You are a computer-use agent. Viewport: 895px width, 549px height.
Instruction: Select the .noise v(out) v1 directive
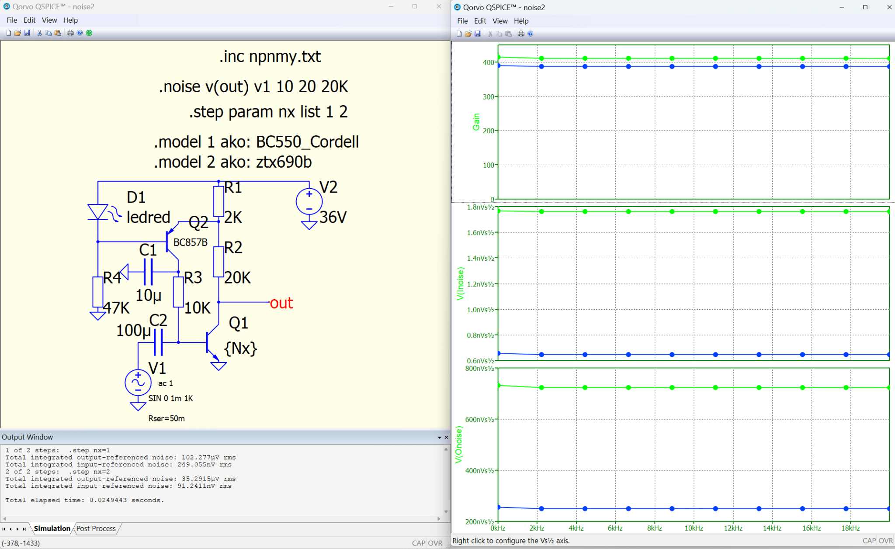coord(253,86)
